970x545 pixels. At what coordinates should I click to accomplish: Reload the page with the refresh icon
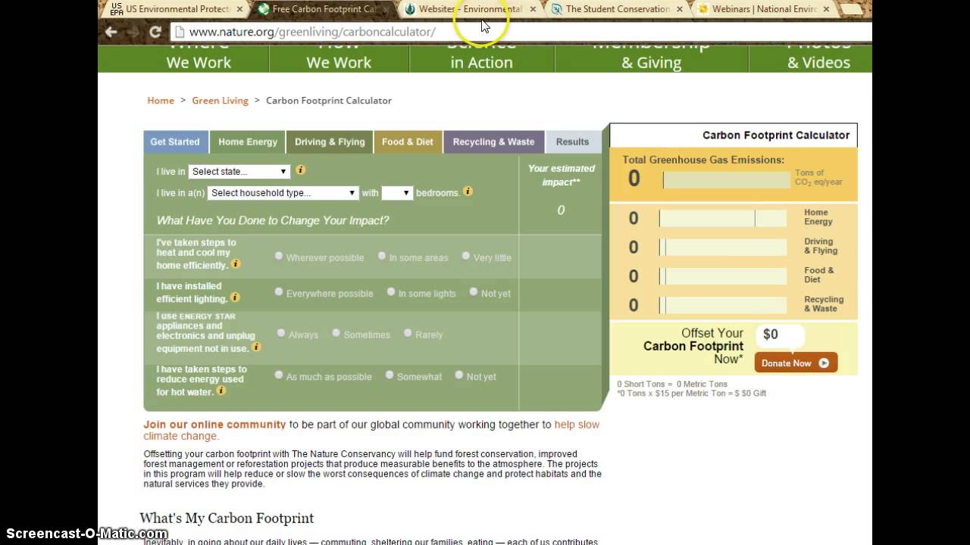coord(155,32)
